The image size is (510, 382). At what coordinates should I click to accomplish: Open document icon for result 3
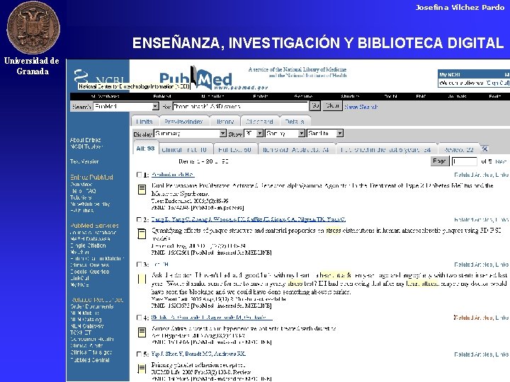coord(142,279)
